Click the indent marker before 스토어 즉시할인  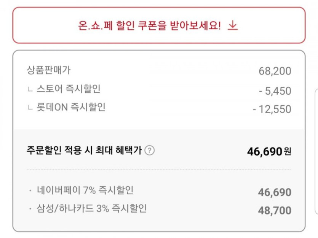coord(30,90)
